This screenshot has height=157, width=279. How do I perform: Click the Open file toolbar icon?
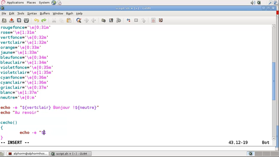tap(4, 21)
